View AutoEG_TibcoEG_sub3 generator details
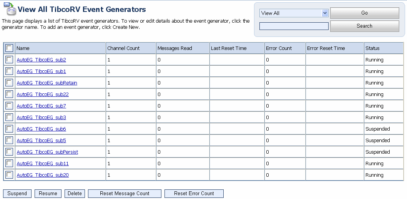 41,118
